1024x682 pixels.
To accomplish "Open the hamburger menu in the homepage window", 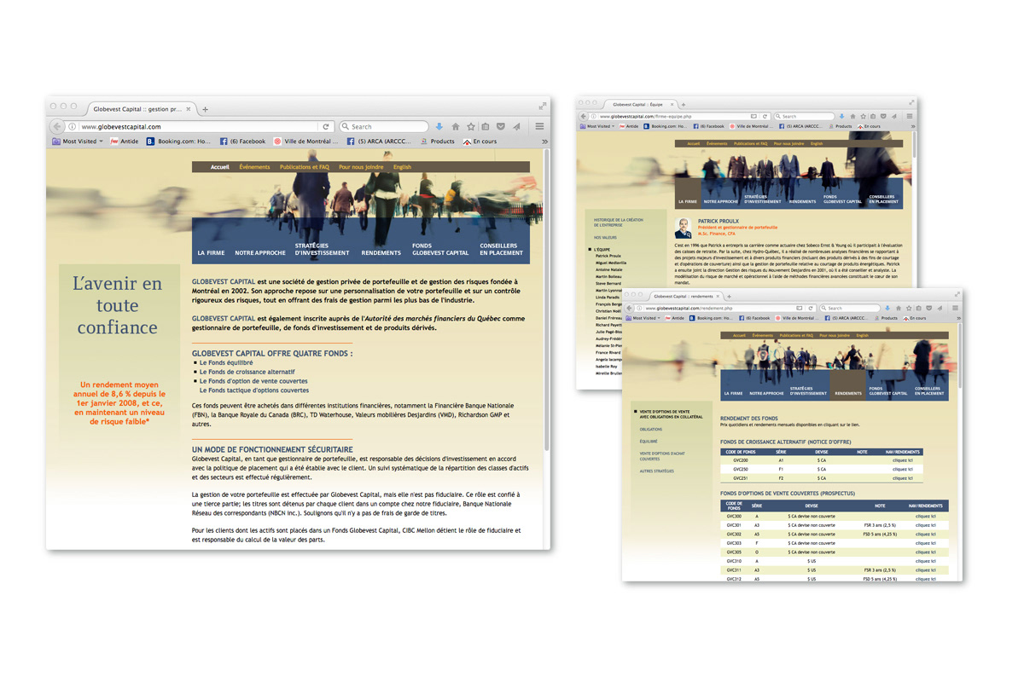I will [539, 126].
